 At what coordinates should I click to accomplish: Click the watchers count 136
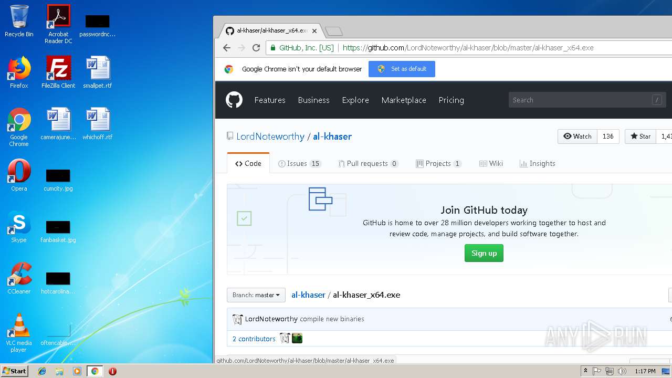coord(608,136)
